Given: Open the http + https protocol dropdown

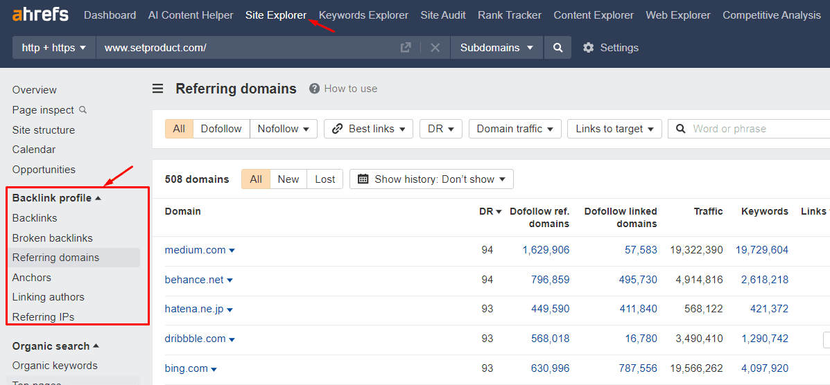Looking at the screenshot, I should pyautogui.click(x=54, y=48).
